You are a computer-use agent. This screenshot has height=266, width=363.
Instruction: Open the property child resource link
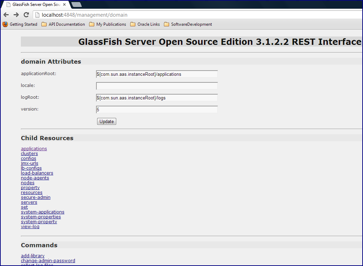pos(30,187)
